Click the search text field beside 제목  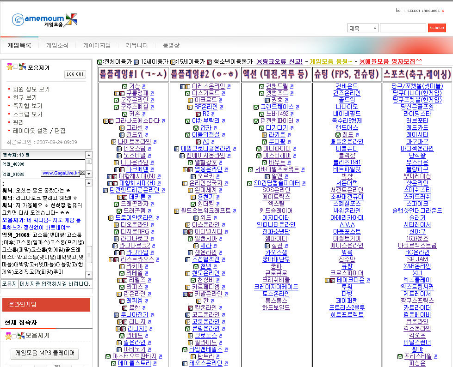click(403, 28)
